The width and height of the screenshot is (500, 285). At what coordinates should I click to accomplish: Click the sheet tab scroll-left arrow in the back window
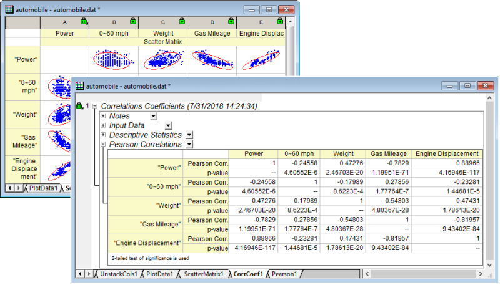tap(9, 188)
